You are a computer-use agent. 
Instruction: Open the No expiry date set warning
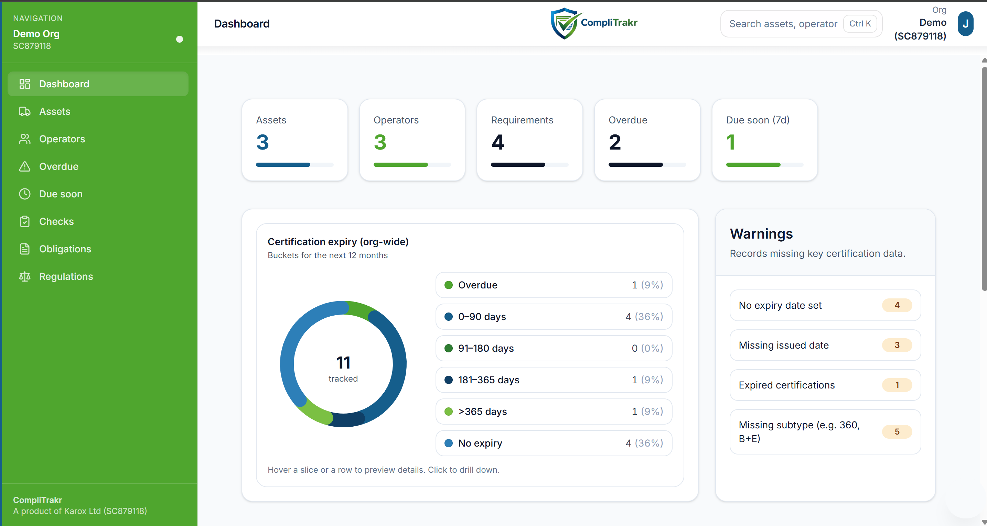[824, 306]
